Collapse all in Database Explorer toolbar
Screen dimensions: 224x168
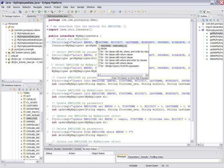point(11,89)
